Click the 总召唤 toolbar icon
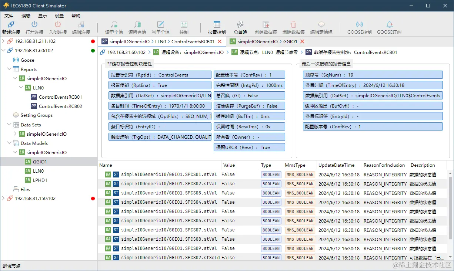The image size is (454, 271). point(240,25)
